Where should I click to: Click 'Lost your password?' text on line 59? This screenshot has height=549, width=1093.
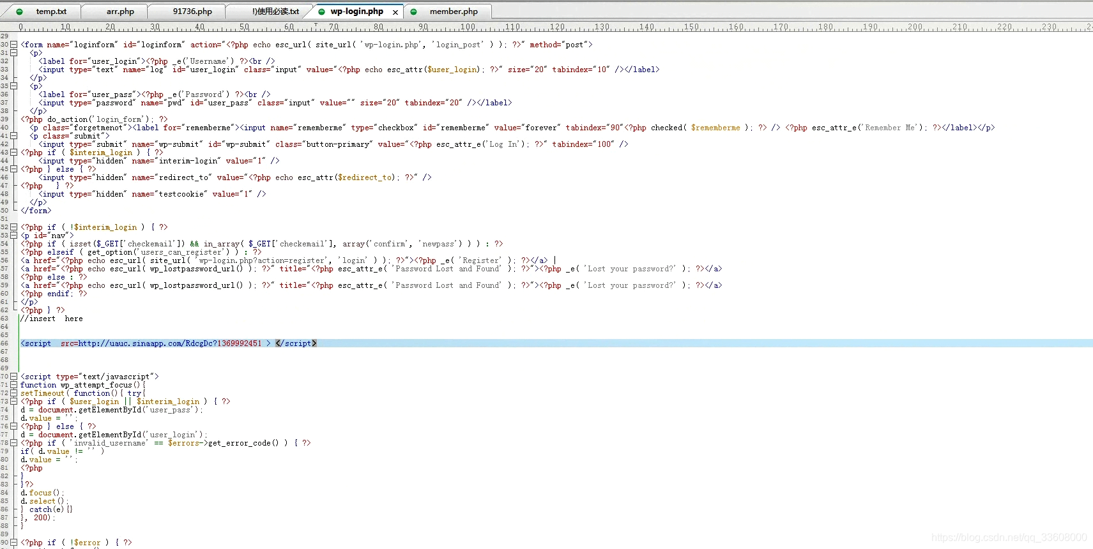pyautogui.click(x=631, y=285)
